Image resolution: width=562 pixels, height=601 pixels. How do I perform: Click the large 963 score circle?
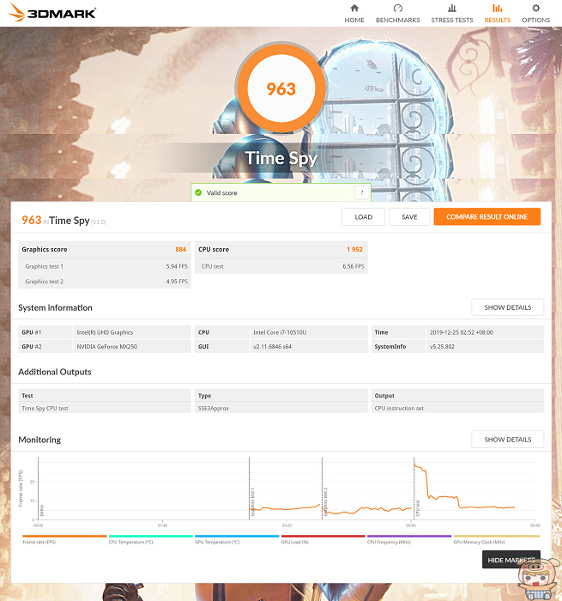[x=281, y=88]
